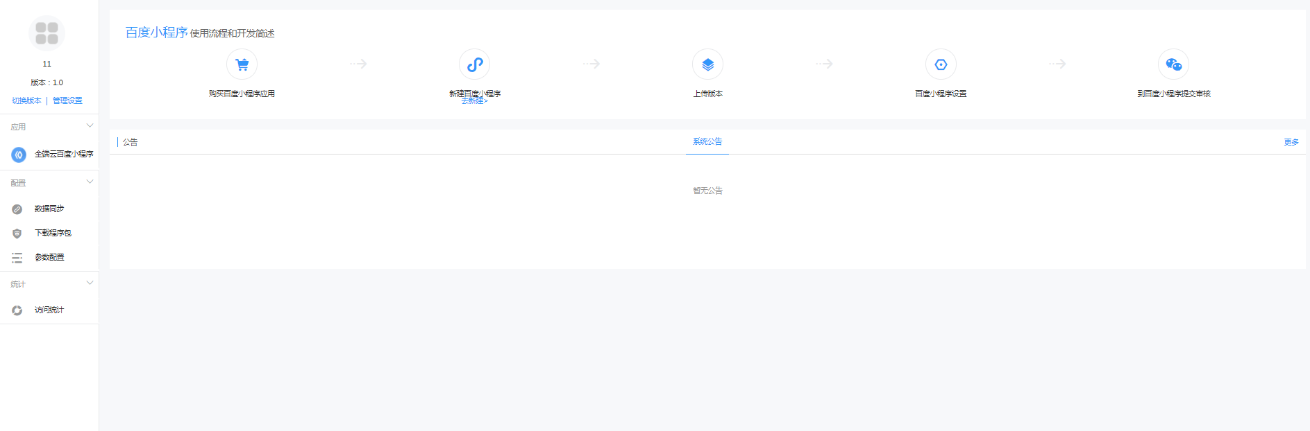
Task: Click the 公告 panel title
Action: [130, 142]
